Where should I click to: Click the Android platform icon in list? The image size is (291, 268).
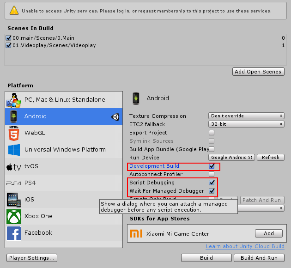(x=13, y=116)
